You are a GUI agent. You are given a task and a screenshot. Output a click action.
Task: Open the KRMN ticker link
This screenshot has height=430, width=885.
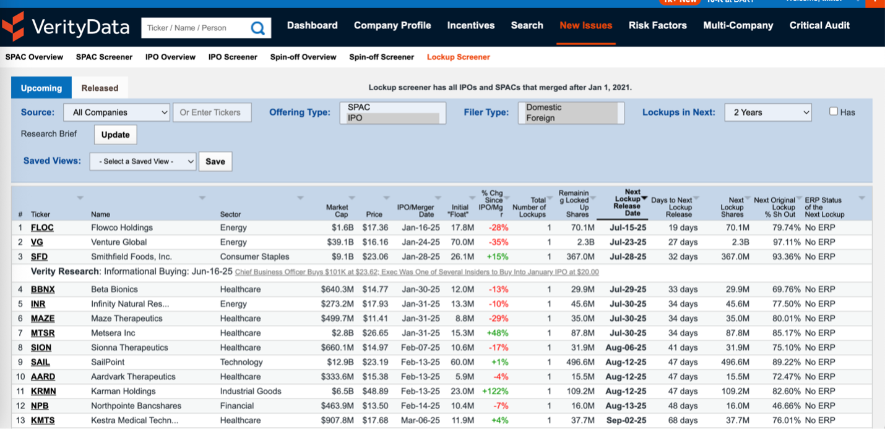coord(43,391)
